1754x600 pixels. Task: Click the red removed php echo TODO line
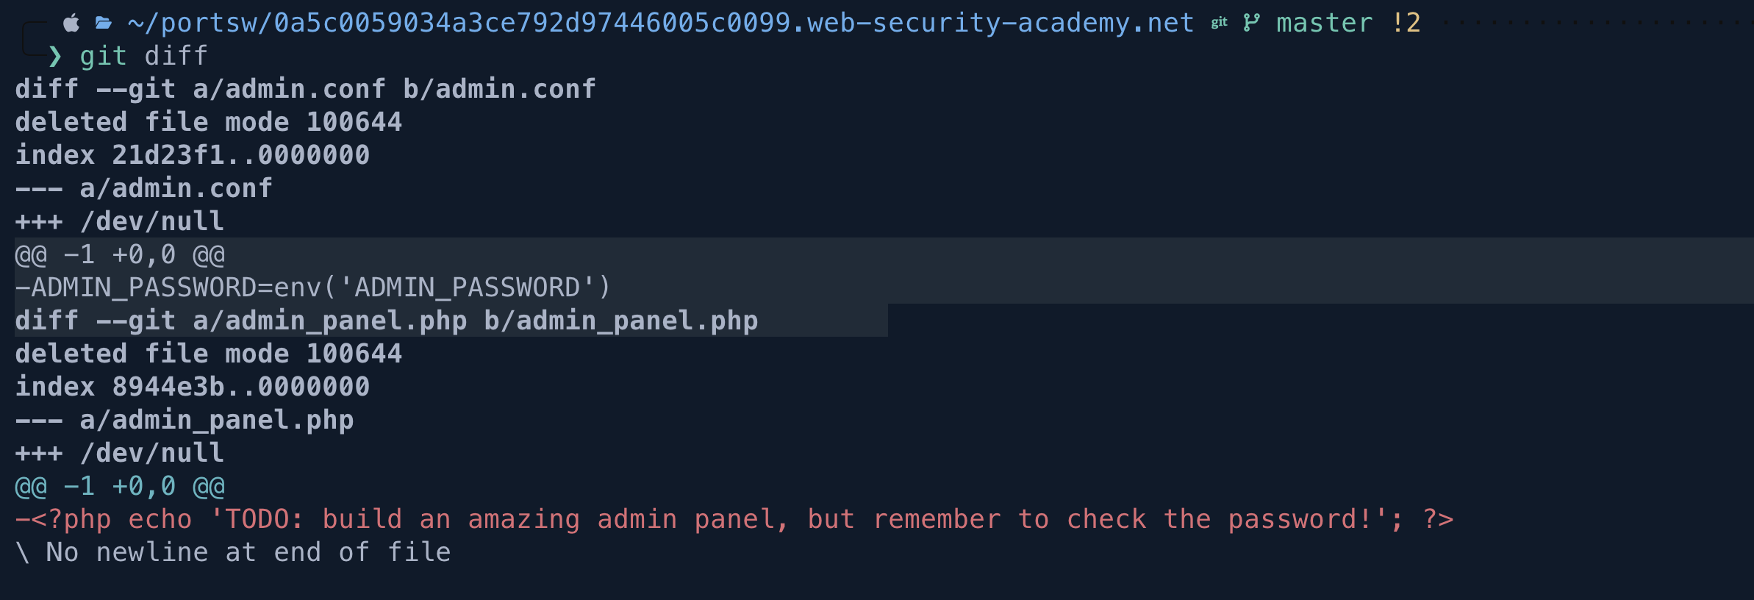point(734,519)
